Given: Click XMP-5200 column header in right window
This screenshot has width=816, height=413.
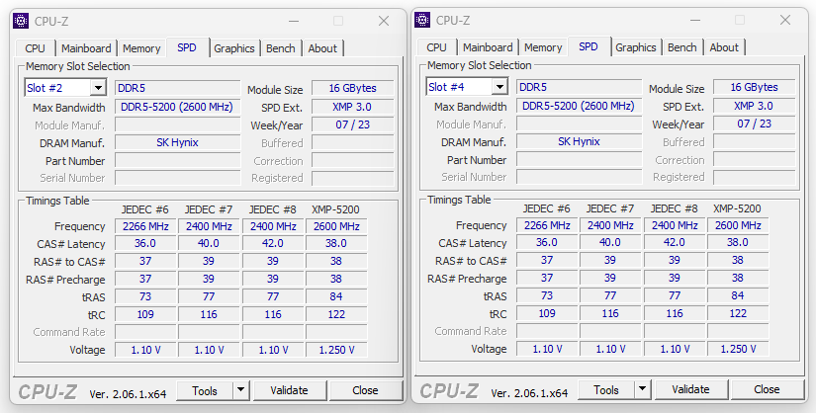Looking at the screenshot, I should 738,208.
